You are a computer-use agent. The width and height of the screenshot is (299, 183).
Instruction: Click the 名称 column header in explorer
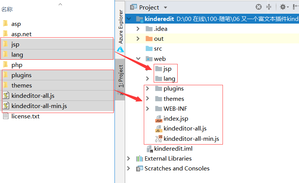point(7,9)
